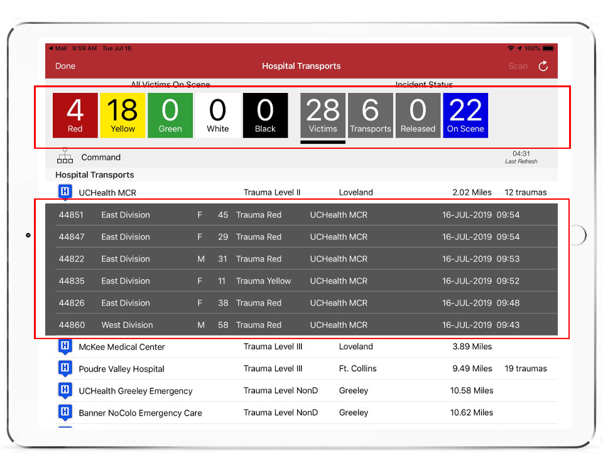Switch to the Transports status tab
This screenshot has height=471, width=603.
point(371,115)
